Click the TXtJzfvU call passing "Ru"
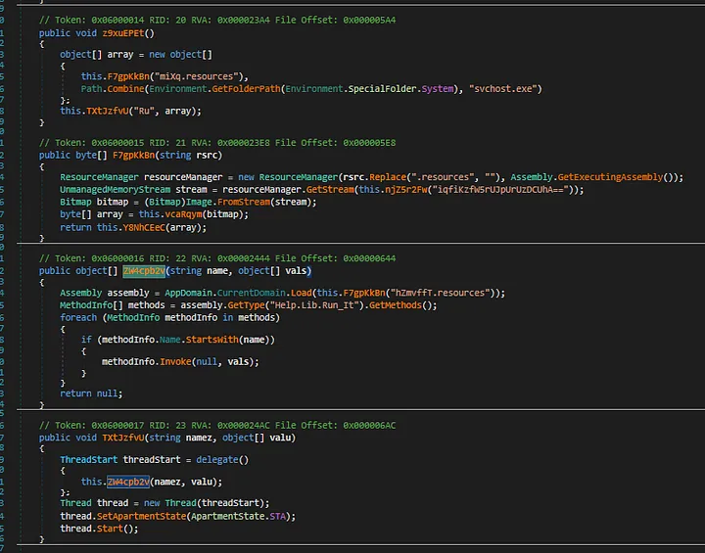Viewport: 705px width, 553px height. (107, 111)
